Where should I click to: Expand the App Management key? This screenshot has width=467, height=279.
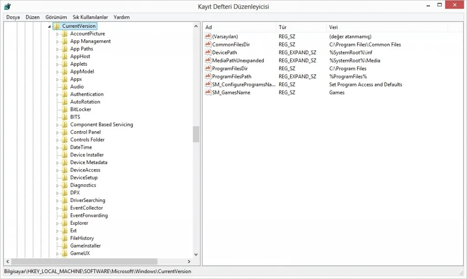coord(57,41)
